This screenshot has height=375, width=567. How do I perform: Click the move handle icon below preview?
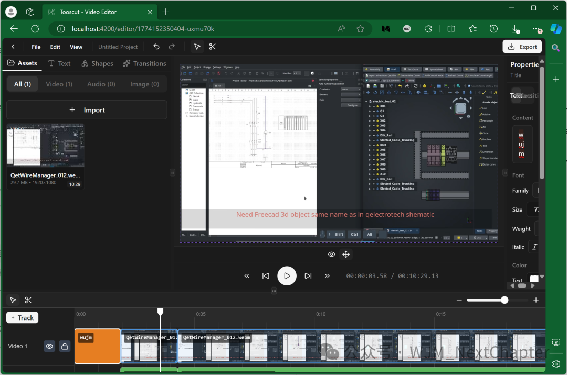[346, 255]
